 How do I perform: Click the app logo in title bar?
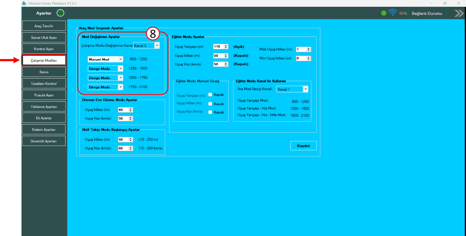[24, 3]
